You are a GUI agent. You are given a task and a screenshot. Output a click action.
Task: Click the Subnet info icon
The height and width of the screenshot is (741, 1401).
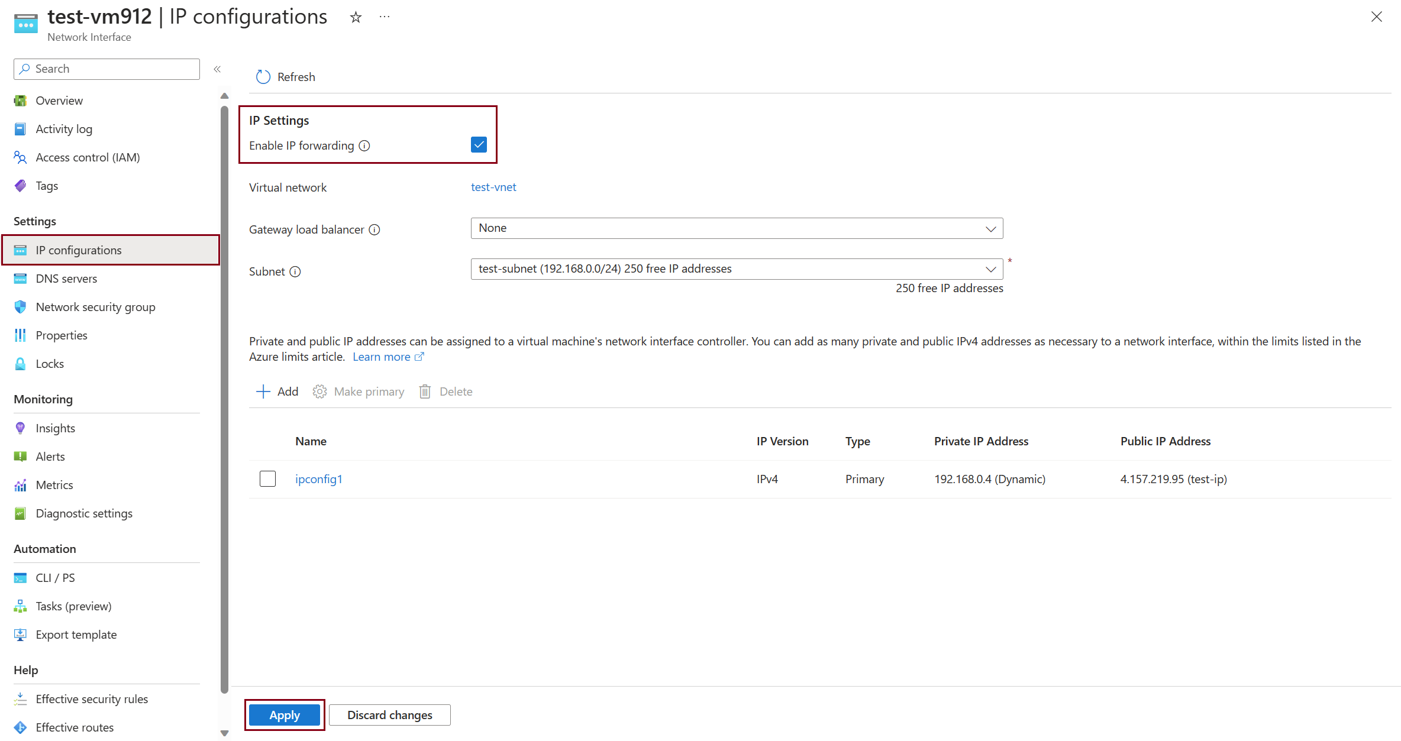(x=295, y=271)
